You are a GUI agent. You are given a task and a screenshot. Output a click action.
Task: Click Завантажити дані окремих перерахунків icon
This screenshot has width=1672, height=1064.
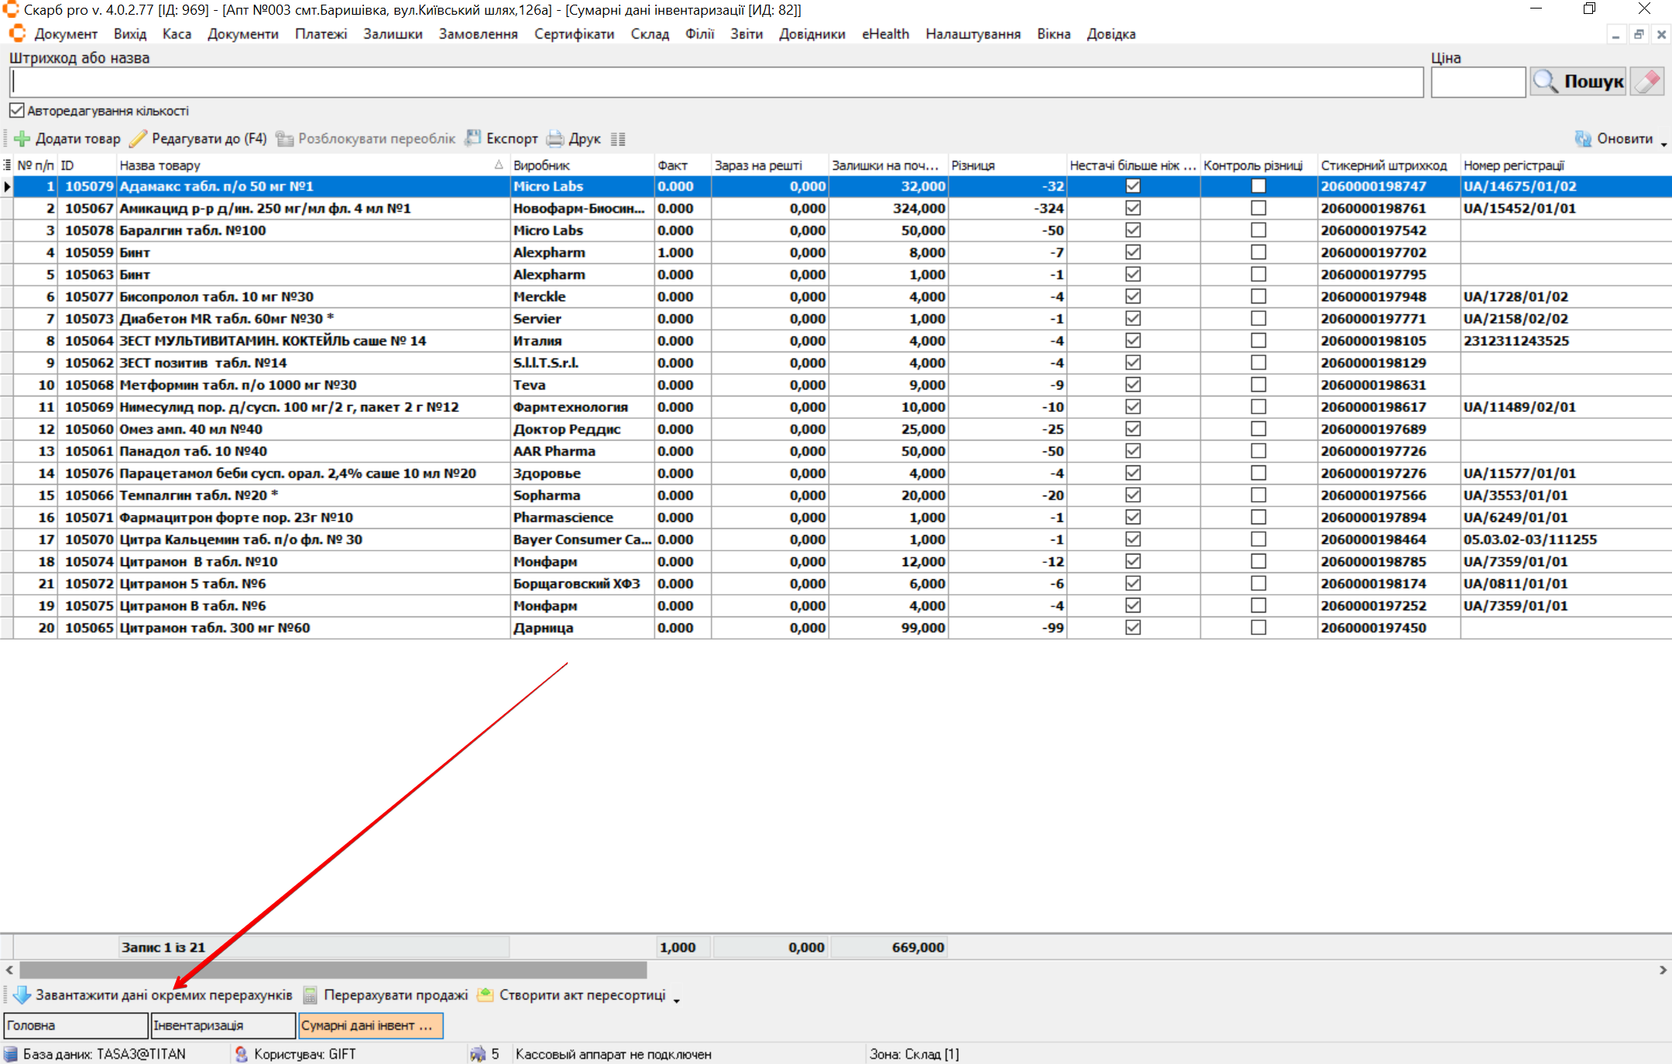(22, 995)
